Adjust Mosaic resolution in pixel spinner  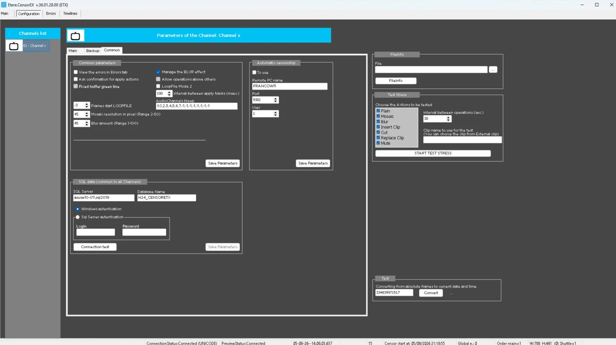pos(87,115)
